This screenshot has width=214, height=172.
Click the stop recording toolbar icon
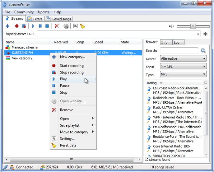coord(24,26)
